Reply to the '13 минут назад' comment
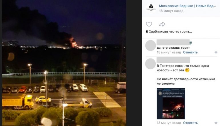 click(190, 123)
